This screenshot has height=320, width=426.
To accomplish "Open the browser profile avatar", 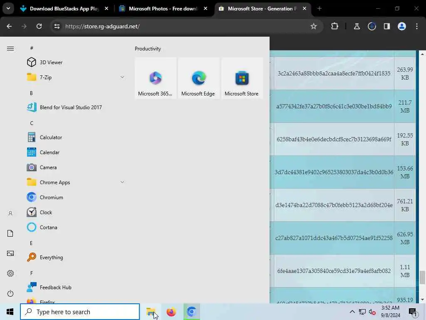I will (402, 26).
